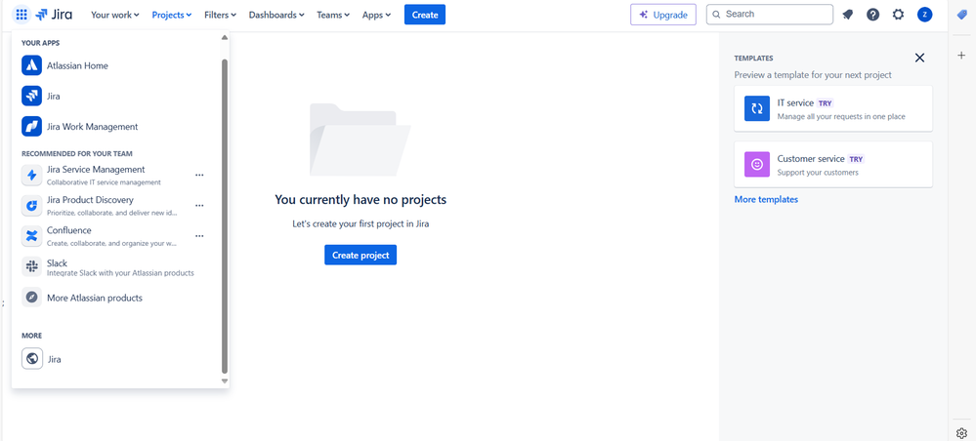
Task: Open more options for Confluence
Action: click(x=199, y=236)
